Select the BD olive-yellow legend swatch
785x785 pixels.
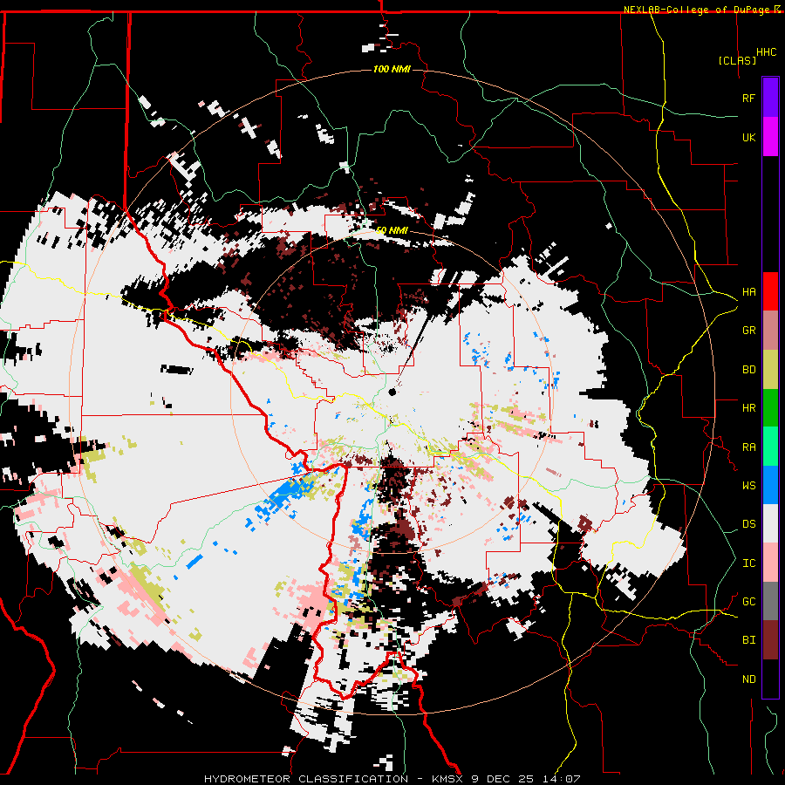[770, 370]
